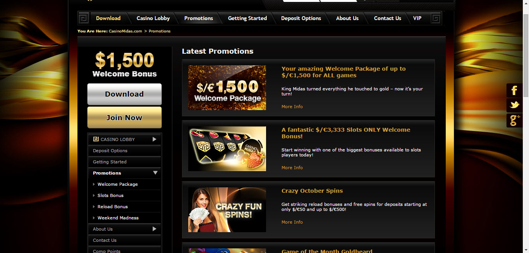
Task: Click the CasinoMidas.com breadcrumb link
Action: [125, 31]
